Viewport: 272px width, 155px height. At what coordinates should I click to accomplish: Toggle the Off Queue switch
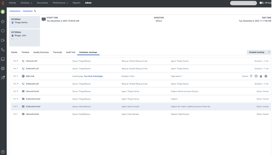pyautogui.click(x=262, y=3)
